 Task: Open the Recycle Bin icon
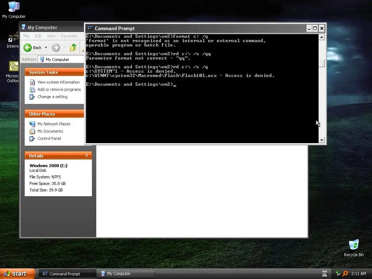tap(354, 248)
